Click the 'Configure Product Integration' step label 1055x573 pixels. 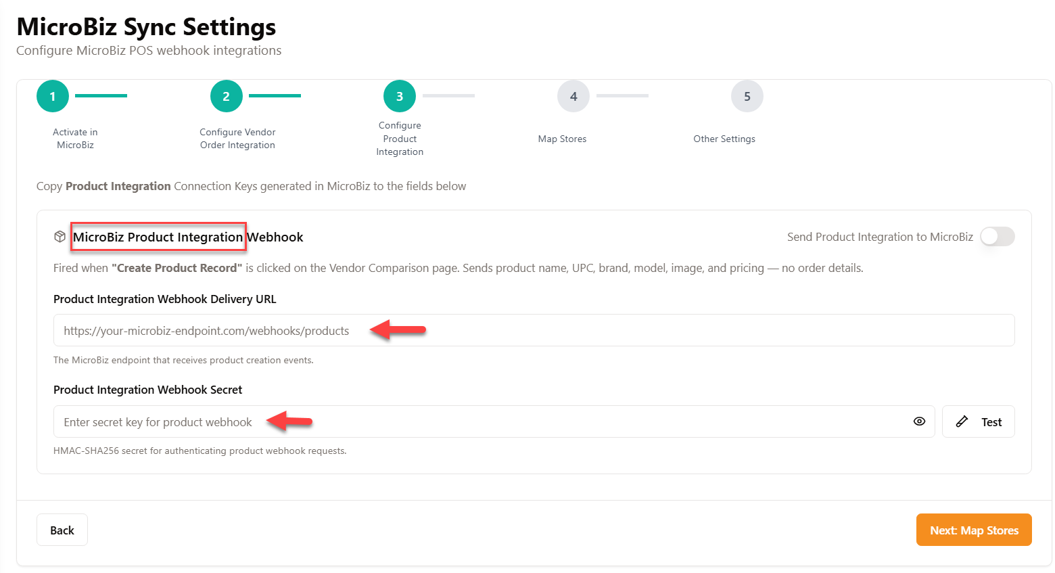pos(400,139)
